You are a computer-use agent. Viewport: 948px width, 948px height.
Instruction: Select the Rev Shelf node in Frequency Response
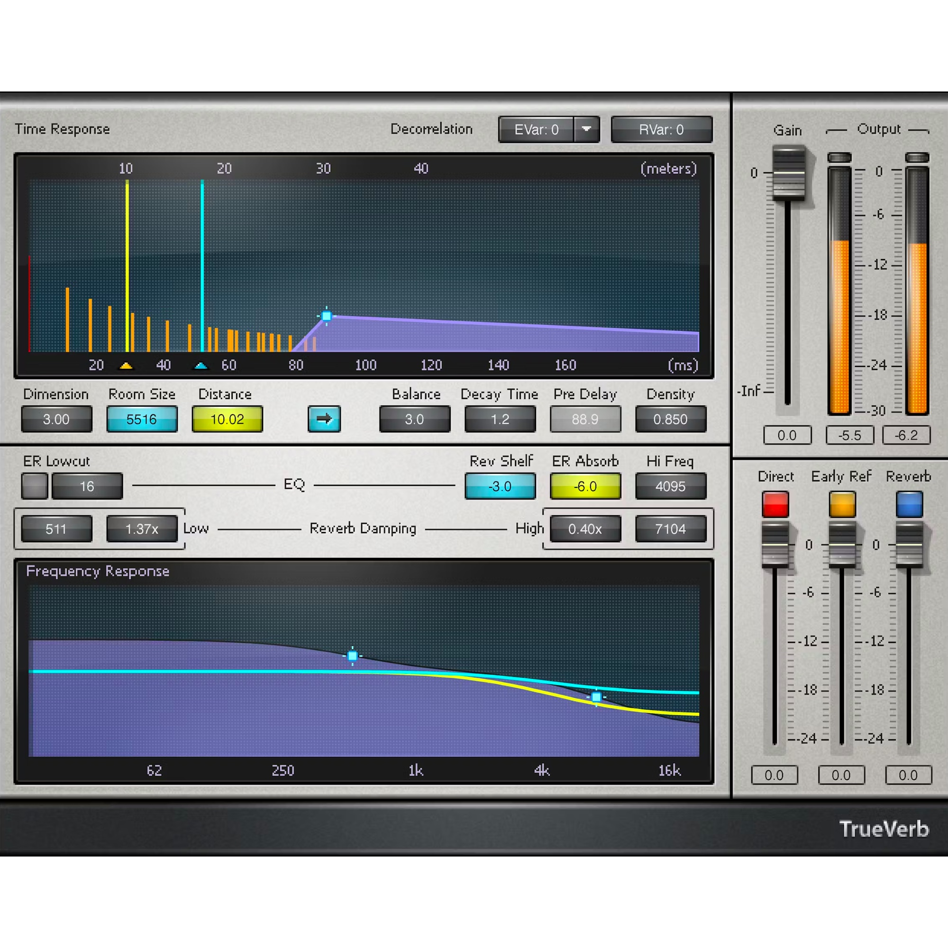click(x=352, y=656)
